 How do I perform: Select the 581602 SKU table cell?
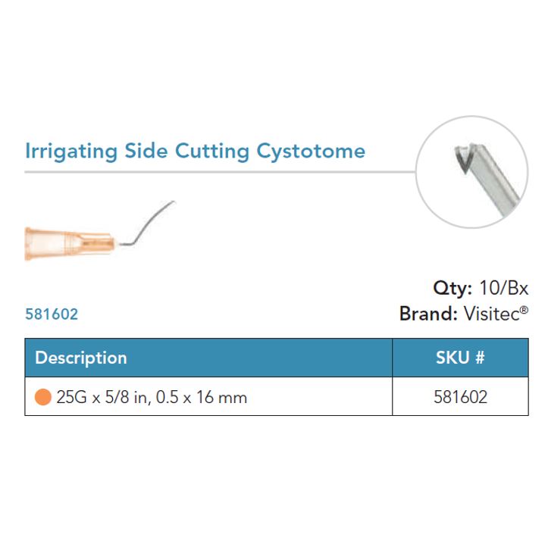coord(460,397)
